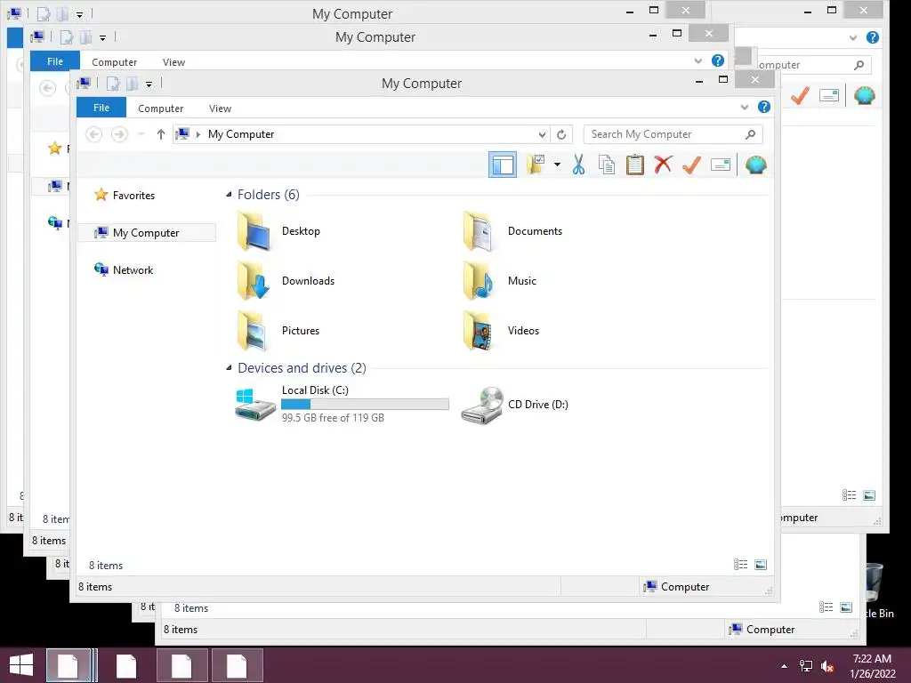Image resolution: width=911 pixels, height=683 pixels.
Task: Click the Copy icon in front window toolbar
Action: point(607,165)
